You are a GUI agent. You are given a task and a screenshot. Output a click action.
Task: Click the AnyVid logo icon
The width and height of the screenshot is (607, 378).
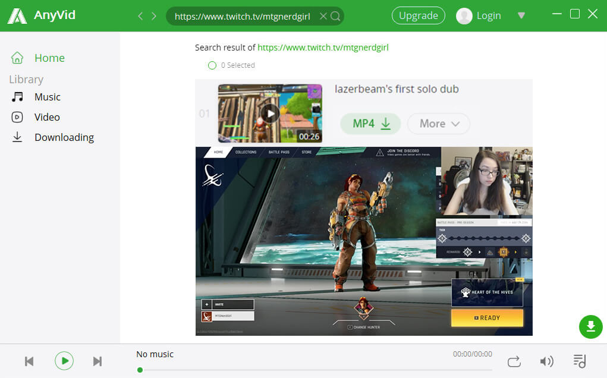pos(17,16)
